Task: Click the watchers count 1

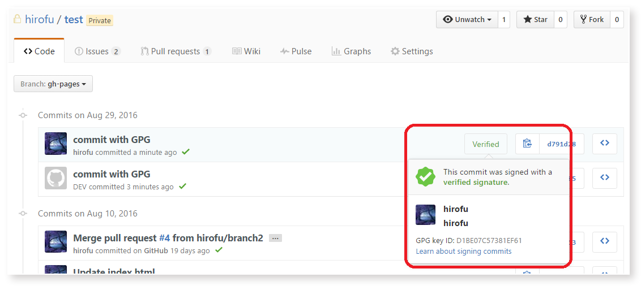Action: (503, 20)
